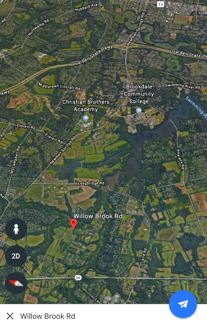Tap the Route 34 highway shield
This screenshot has height=328, width=207.
(78, 278)
